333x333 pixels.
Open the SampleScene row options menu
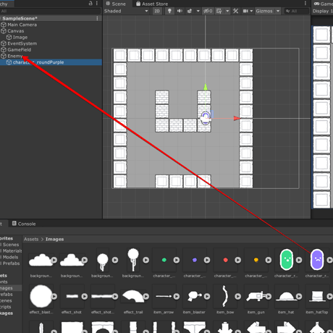(x=97, y=18)
